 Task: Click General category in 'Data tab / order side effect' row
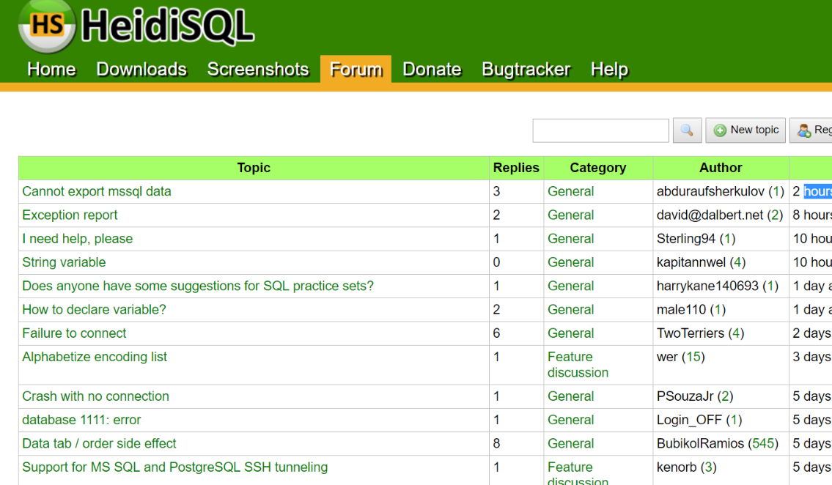570,444
